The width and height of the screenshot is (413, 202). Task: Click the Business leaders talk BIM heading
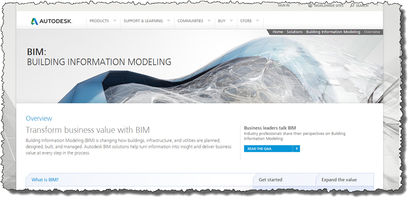pos(270,128)
